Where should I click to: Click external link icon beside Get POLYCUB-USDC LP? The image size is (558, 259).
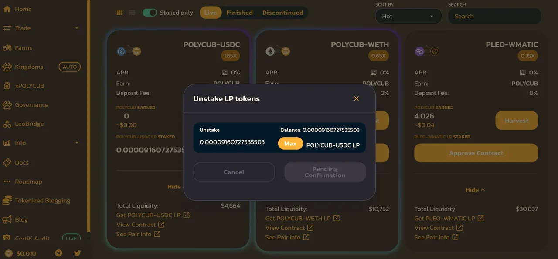click(x=187, y=215)
